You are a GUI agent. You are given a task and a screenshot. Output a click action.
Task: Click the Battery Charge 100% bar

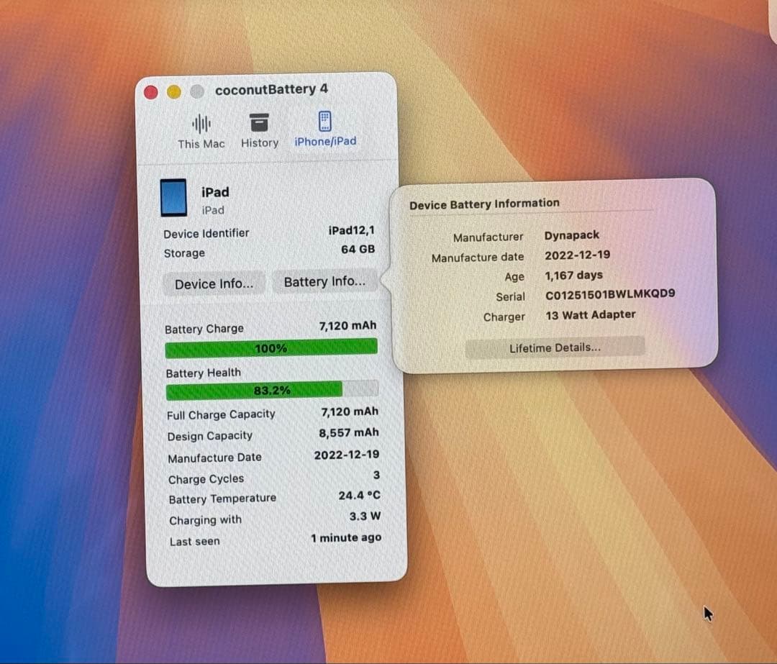pyautogui.click(x=271, y=348)
